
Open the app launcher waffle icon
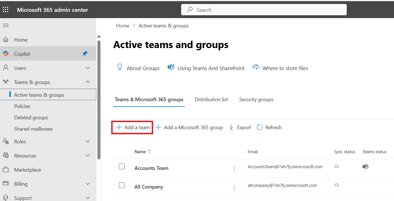(6, 10)
